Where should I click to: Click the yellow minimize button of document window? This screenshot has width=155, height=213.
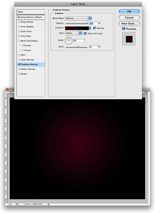tap(11, 89)
